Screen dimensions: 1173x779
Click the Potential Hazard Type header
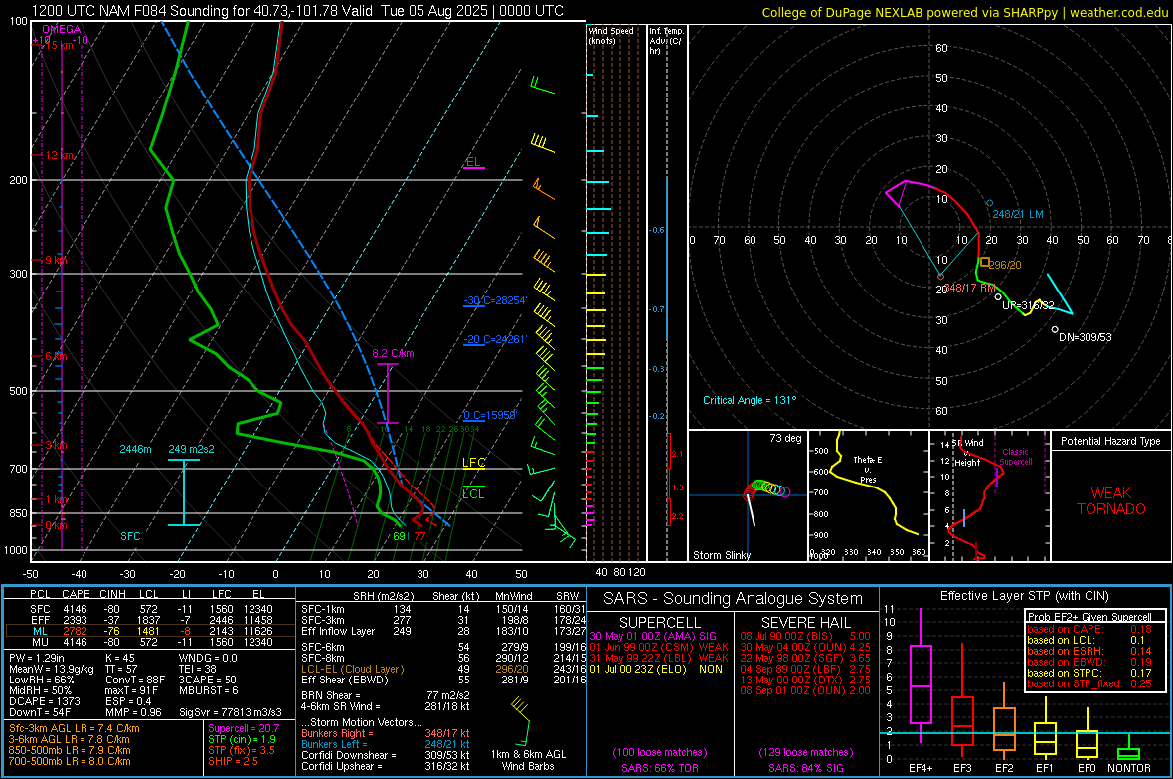pos(1111,441)
